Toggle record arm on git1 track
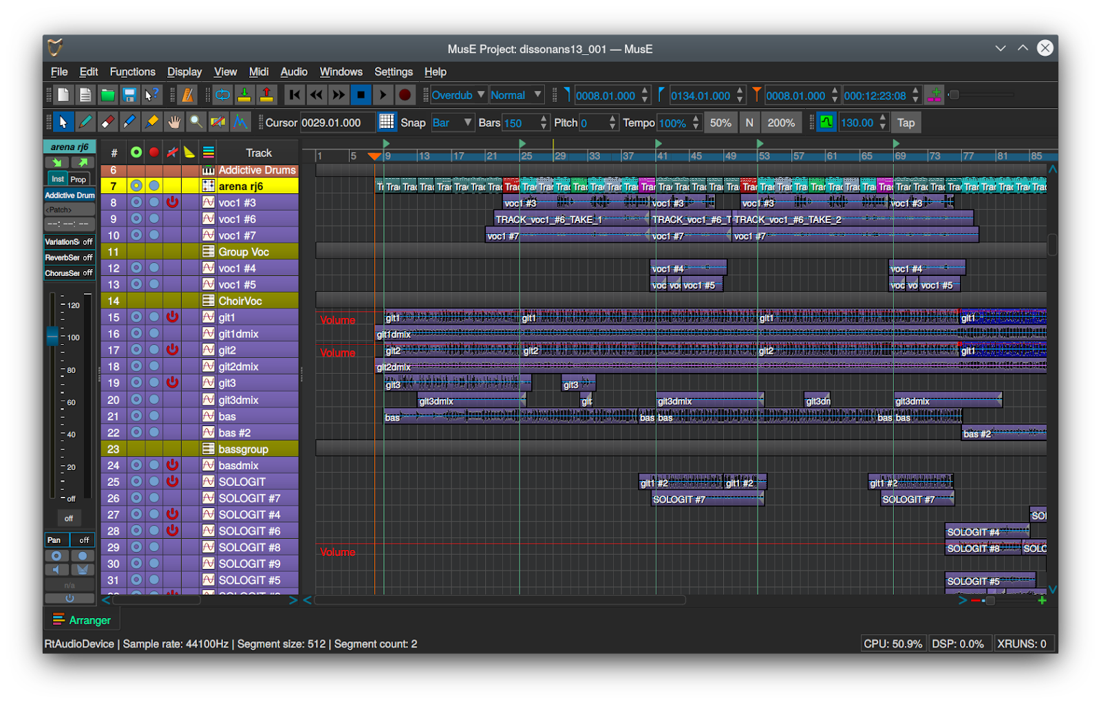Image resolution: width=1101 pixels, height=704 pixels. click(154, 317)
